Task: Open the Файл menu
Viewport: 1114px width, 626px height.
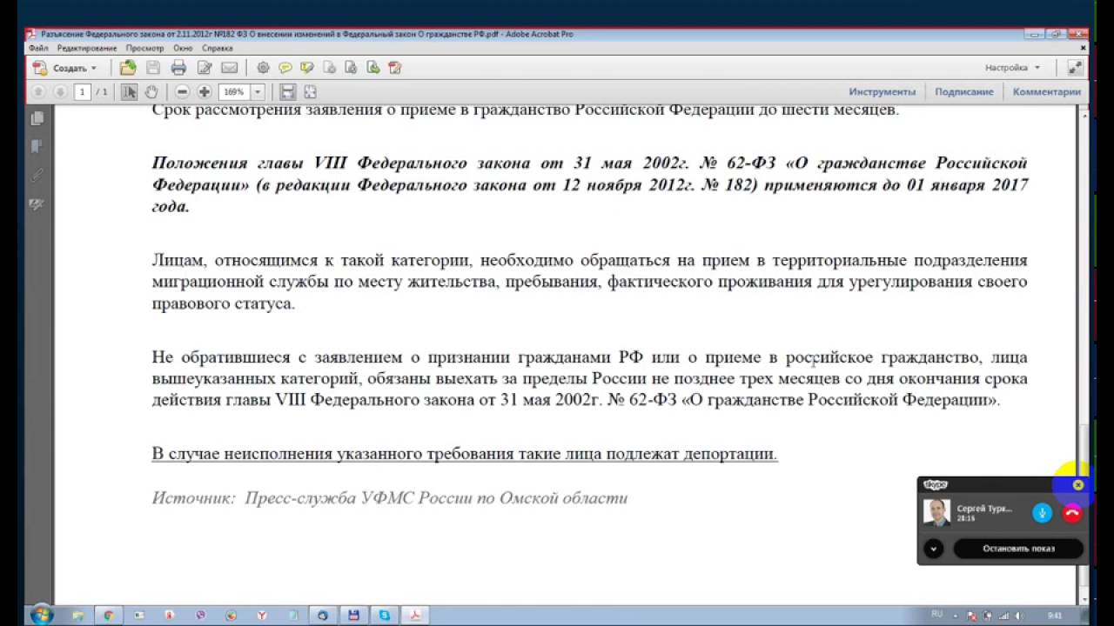Action: (37, 49)
